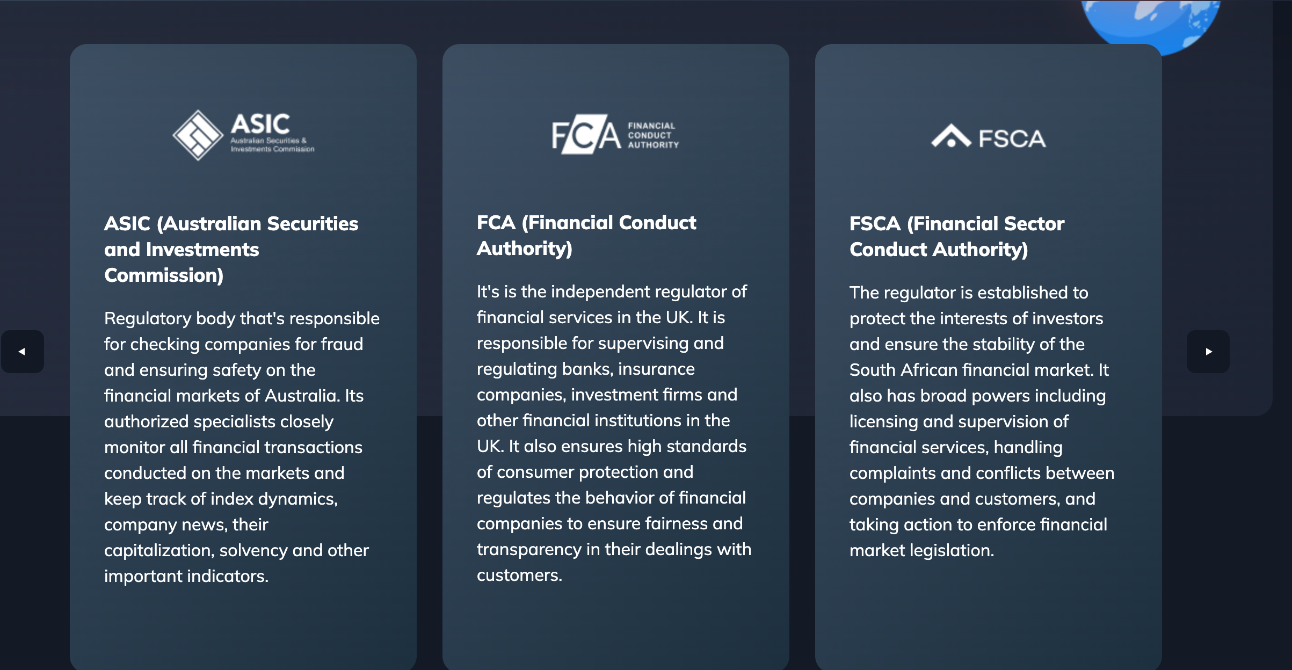Click the ASIC wordmark letters in logo
Viewport: 1292px width, 670px height.
pyautogui.click(x=260, y=124)
